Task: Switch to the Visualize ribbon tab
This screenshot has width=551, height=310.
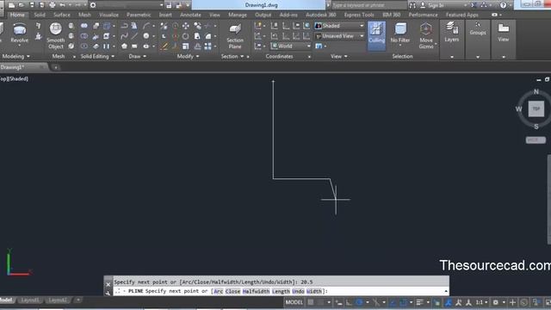Action: click(x=108, y=15)
